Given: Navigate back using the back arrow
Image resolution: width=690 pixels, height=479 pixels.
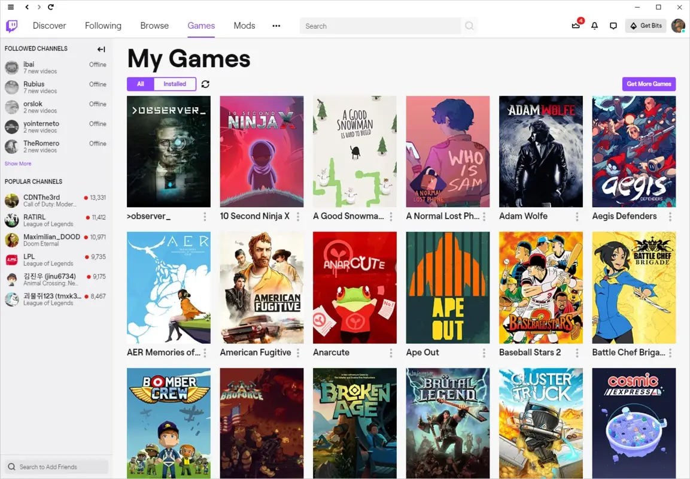Looking at the screenshot, I should point(27,7).
